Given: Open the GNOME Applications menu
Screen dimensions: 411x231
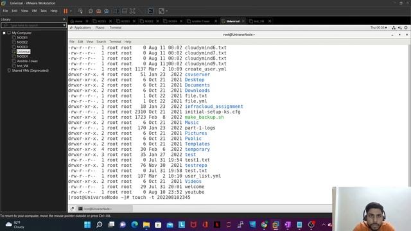Looking at the screenshot, I should click(82, 28).
